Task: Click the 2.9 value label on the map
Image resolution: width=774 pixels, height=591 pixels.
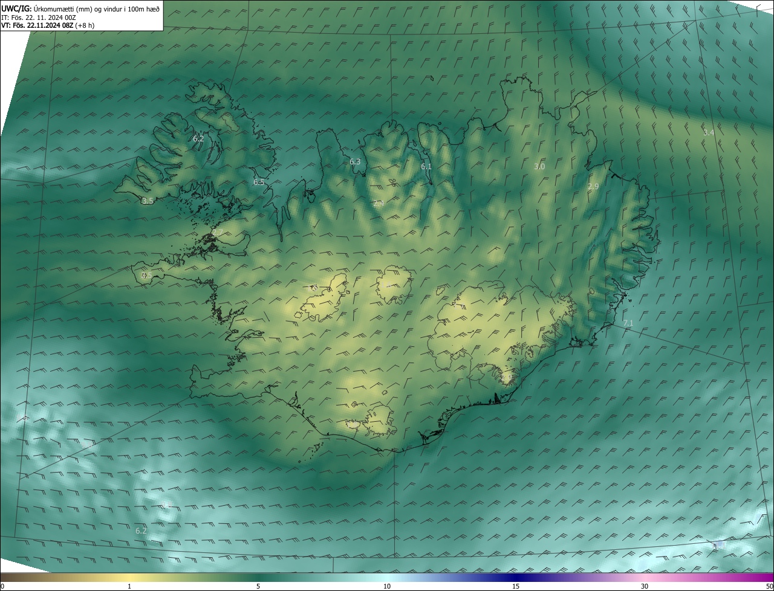Action: [593, 187]
